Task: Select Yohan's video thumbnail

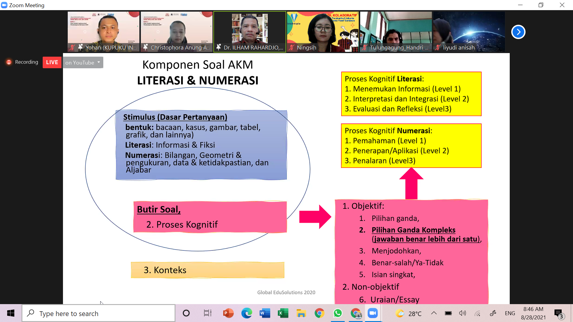Action: pos(104,32)
